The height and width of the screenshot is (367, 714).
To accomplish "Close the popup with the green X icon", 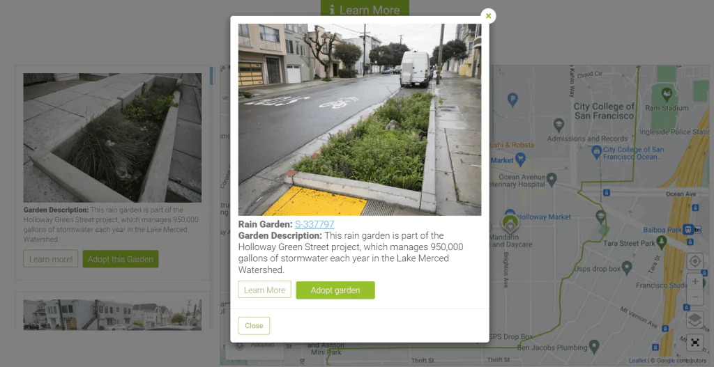I will 488,16.
